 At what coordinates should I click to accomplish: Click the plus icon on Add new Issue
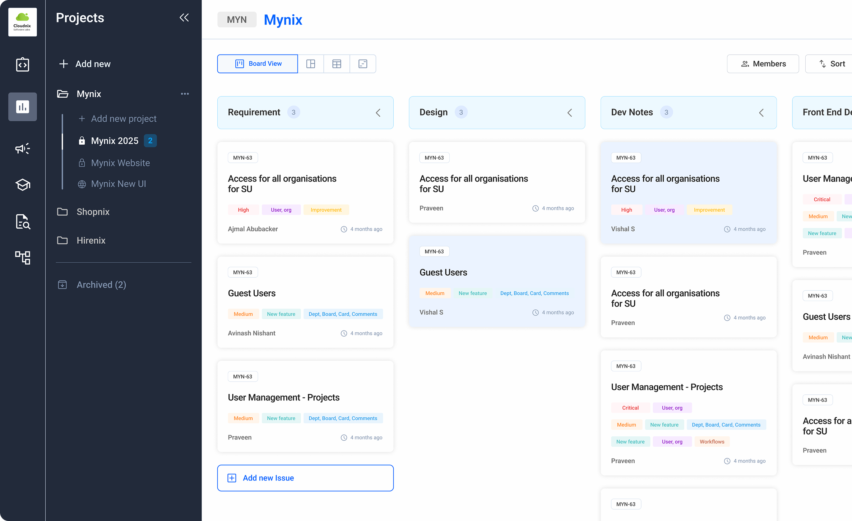pyautogui.click(x=232, y=478)
